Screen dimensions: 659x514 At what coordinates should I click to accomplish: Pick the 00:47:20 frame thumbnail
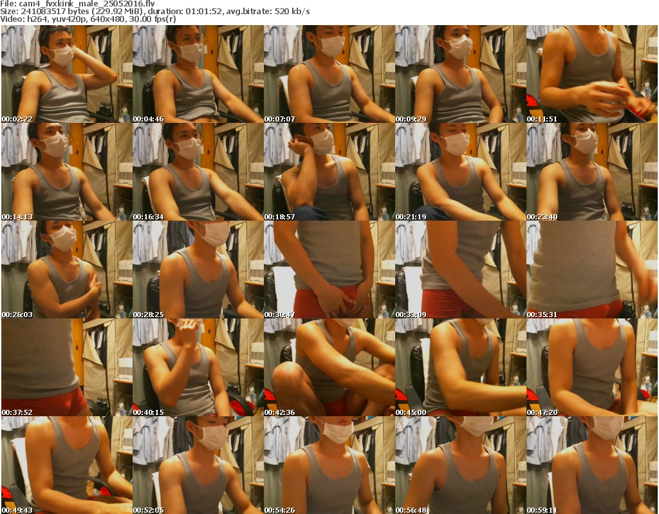coord(592,368)
